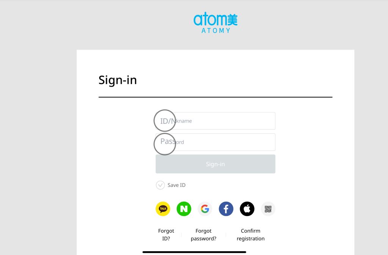This screenshot has height=255, width=388.
Task: Tap the home indicator bar at bottom
Action: (x=194, y=252)
